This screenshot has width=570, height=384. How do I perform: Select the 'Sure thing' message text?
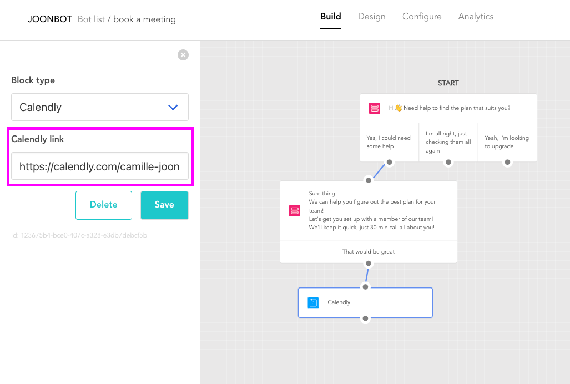pyautogui.click(x=371, y=210)
